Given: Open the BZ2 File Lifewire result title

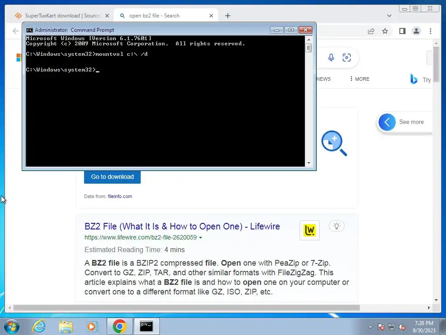Looking at the screenshot, I should 182,226.
